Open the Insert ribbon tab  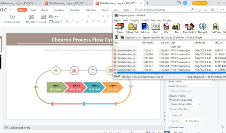pos(33,10)
